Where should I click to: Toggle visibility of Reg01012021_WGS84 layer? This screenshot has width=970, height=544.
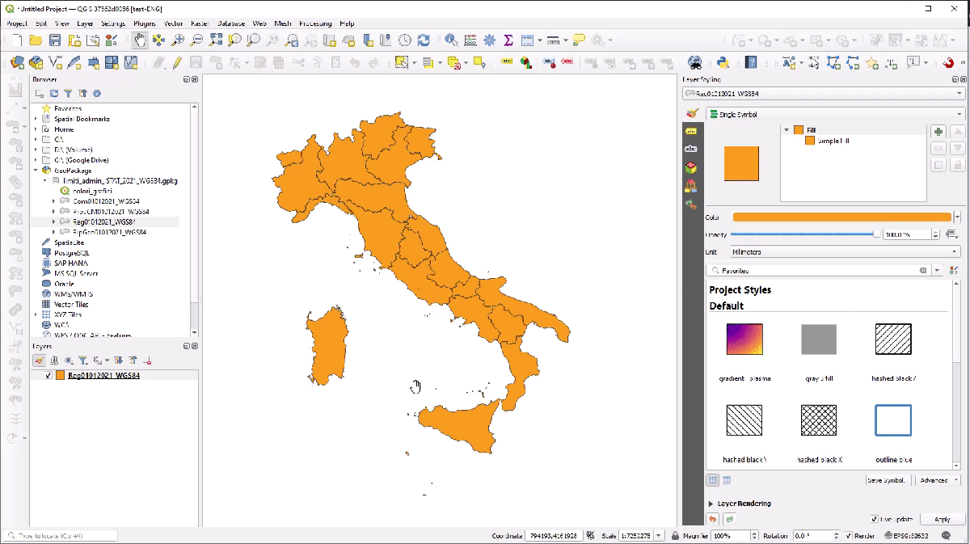click(x=48, y=376)
